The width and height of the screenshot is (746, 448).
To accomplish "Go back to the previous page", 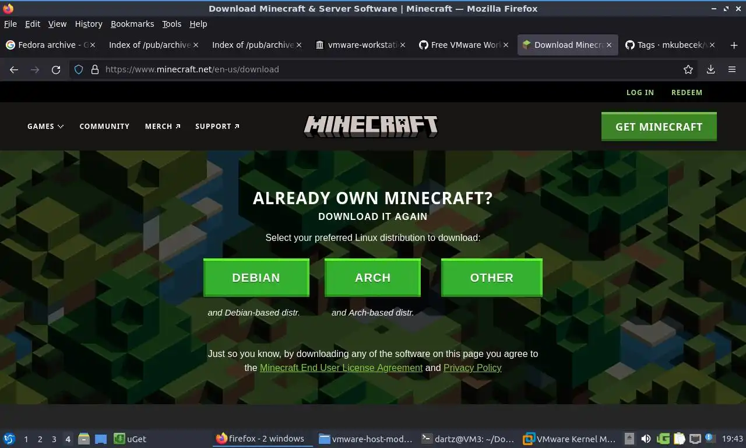I will pos(14,69).
